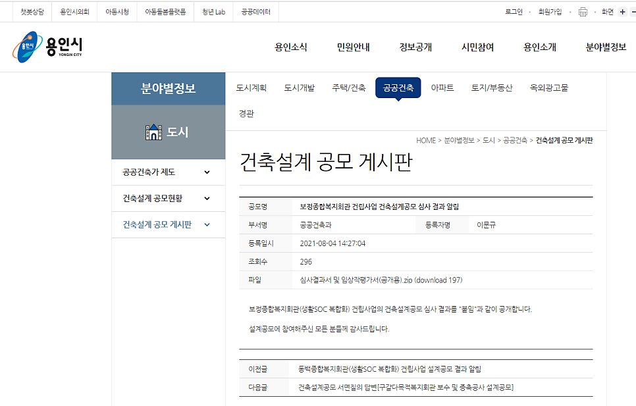The height and width of the screenshot is (406, 636).
Task: Click the 분야별정보 sidebar header
Action: tap(169, 89)
